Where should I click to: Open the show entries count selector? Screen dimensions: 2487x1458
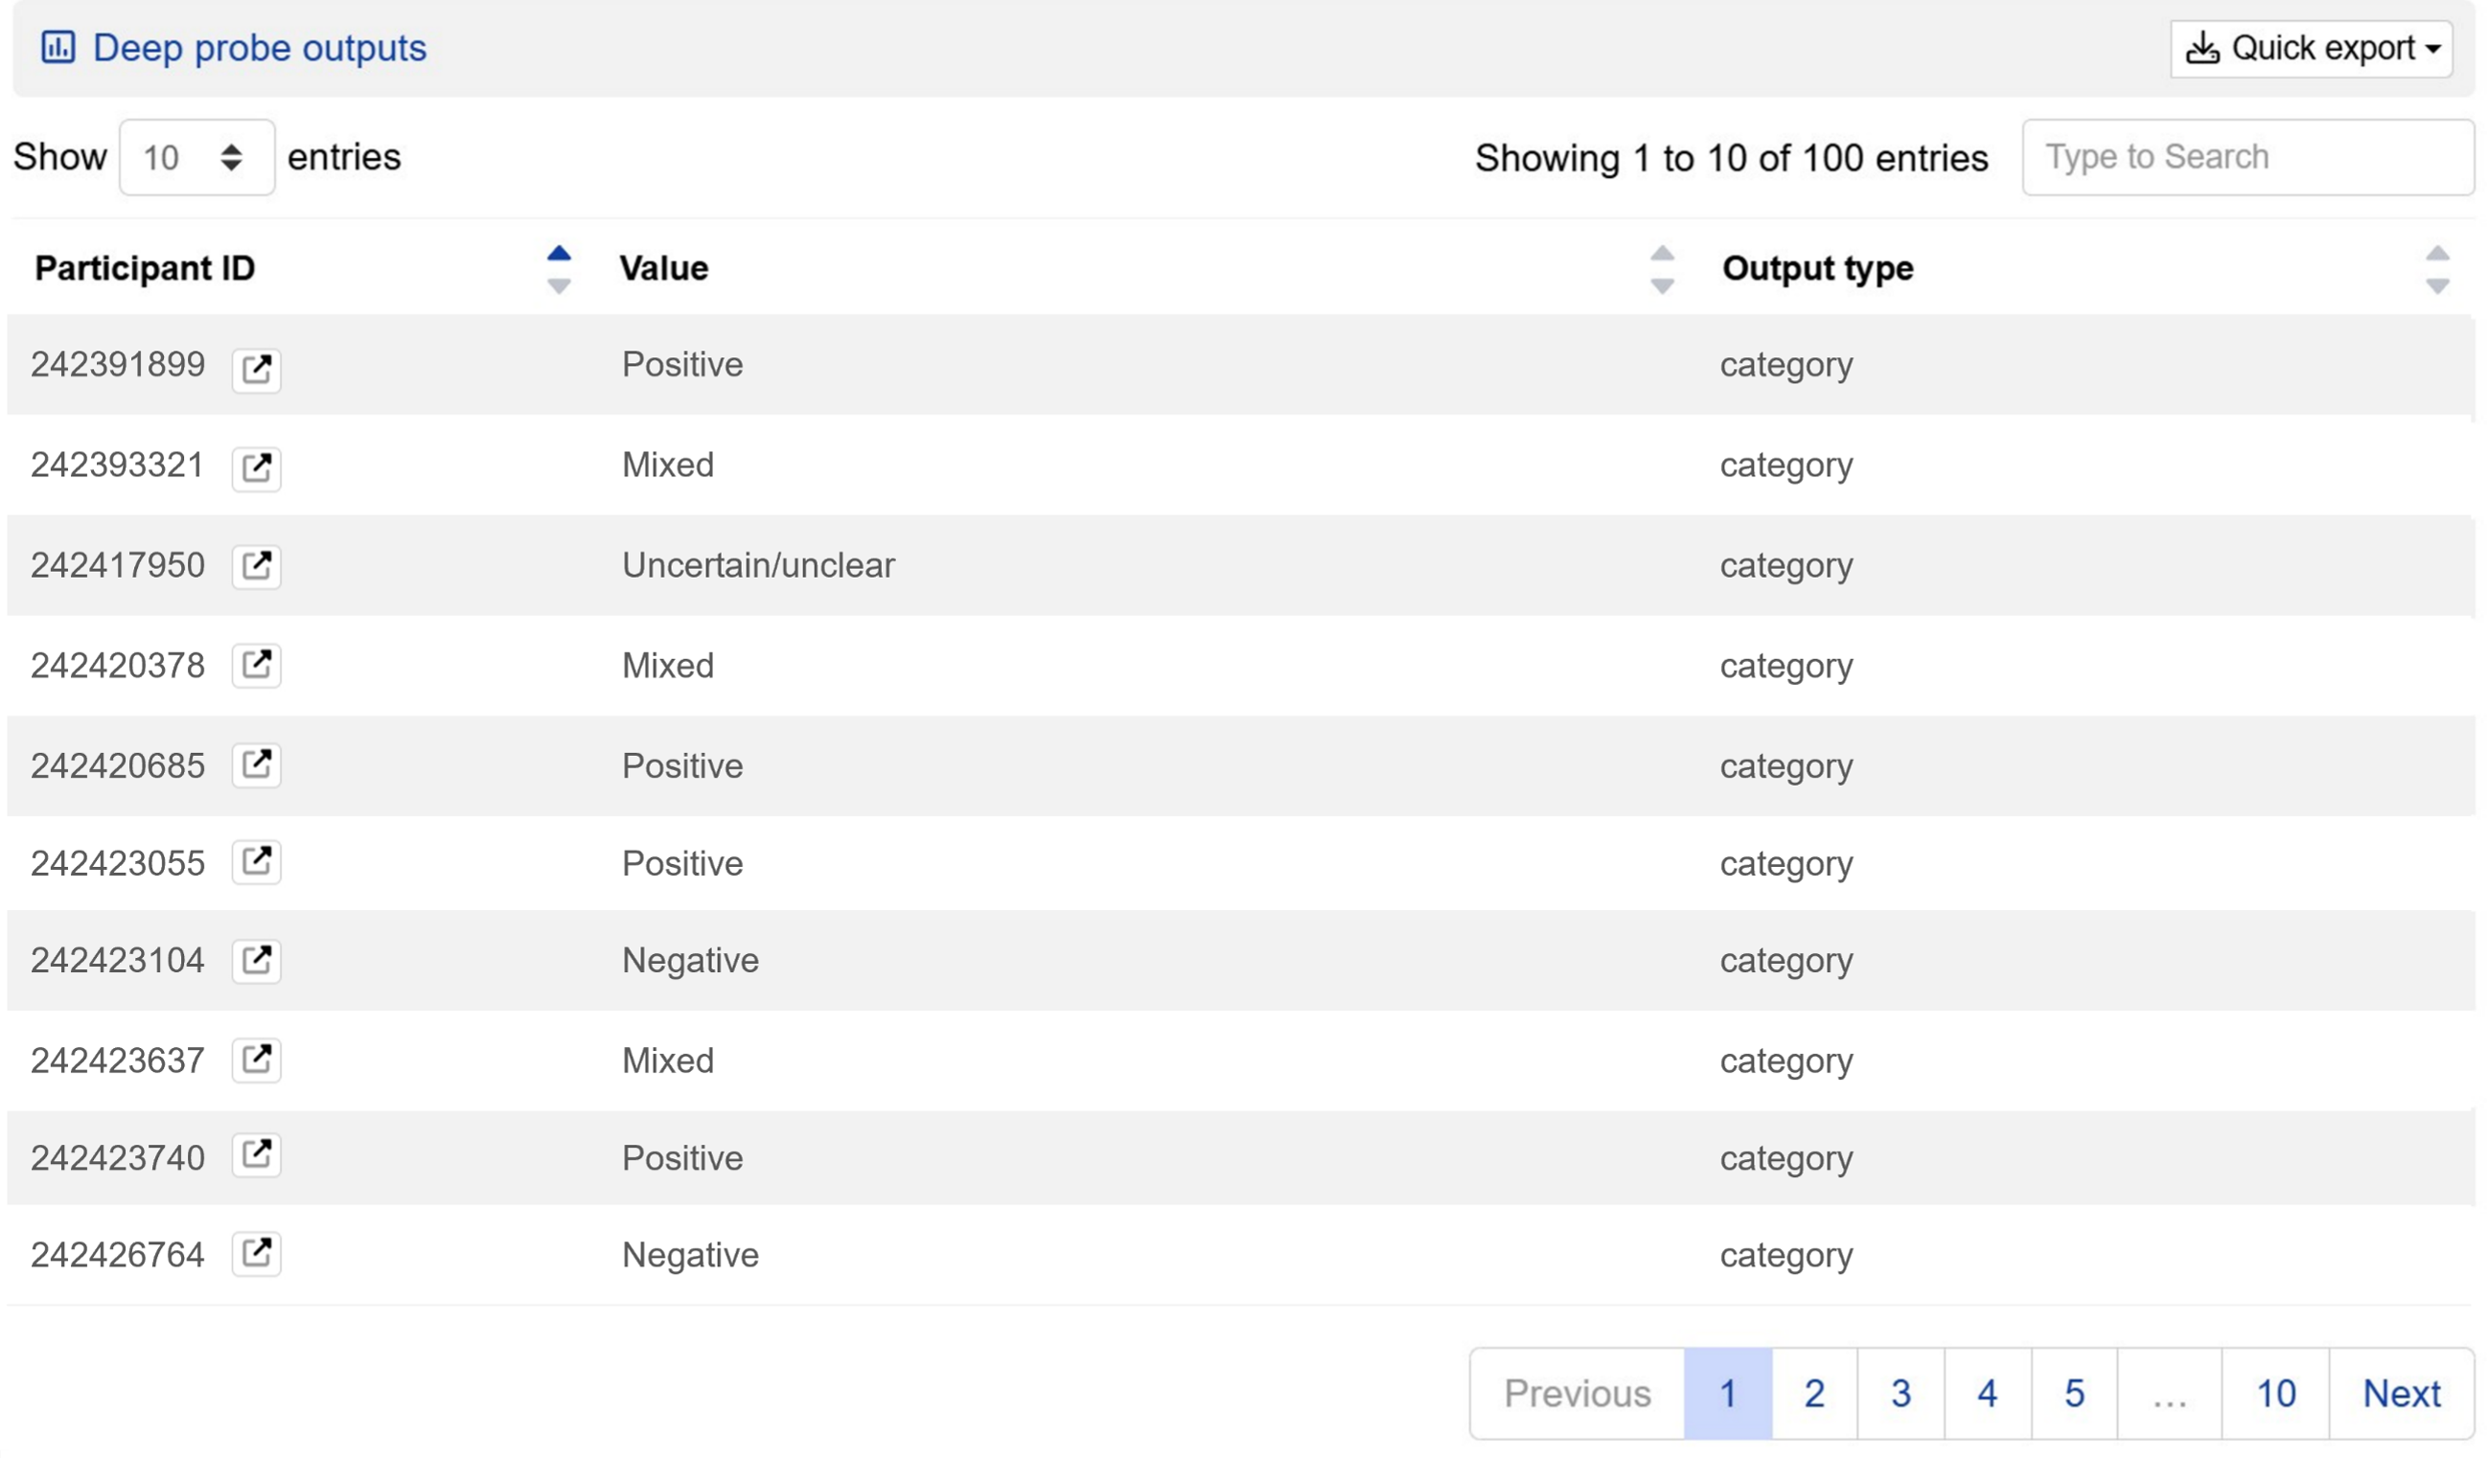click(196, 158)
